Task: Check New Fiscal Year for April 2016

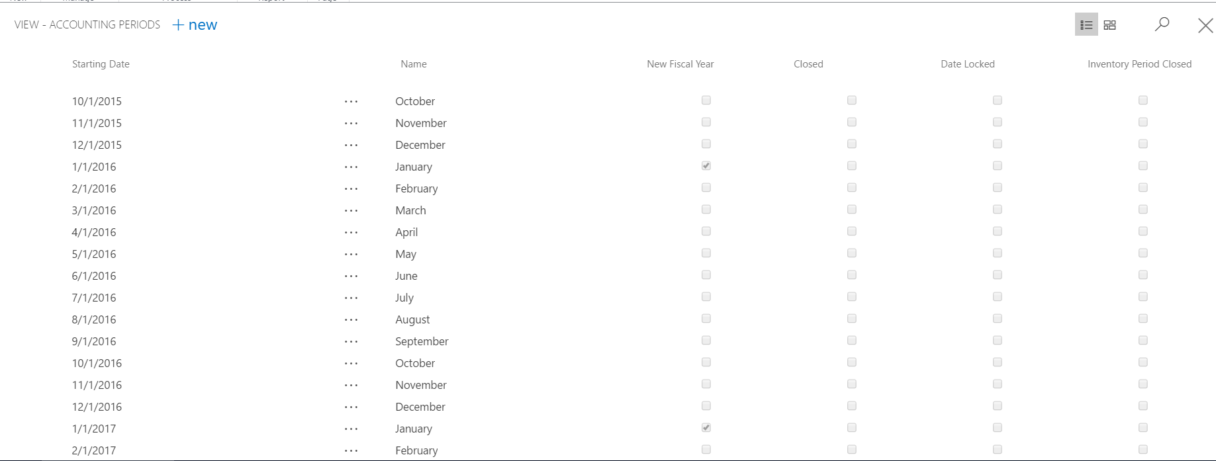Action: pyautogui.click(x=706, y=231)
